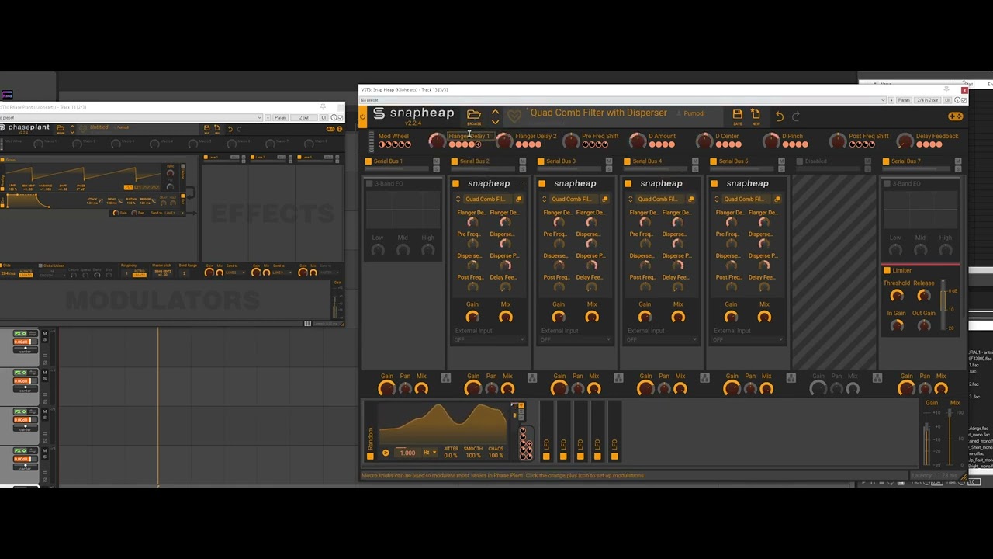Open the Random modulator Hz unit dropdown
993x559 pixels.
[x=430, y=453]
